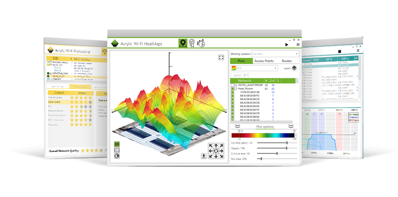The height and width of the screenshot is (197, 398).
Task: Select Signal Strength tab in Wi-Fi Professional window
Action: [x=58, y=87]
